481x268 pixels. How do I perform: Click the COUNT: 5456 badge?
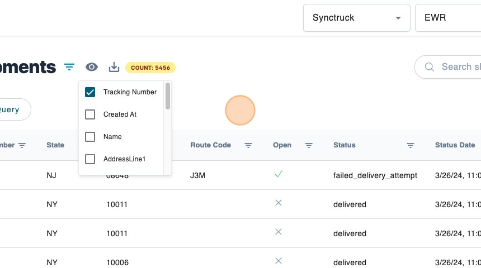(150, 68)
